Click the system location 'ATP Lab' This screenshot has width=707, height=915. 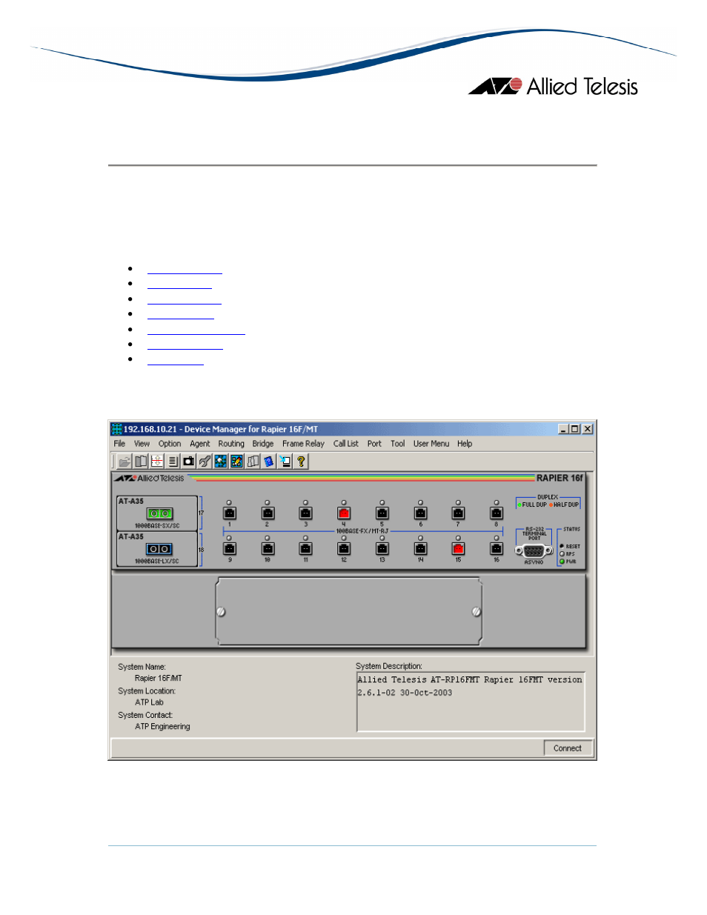pyautogui.click(x=150, y=702)
